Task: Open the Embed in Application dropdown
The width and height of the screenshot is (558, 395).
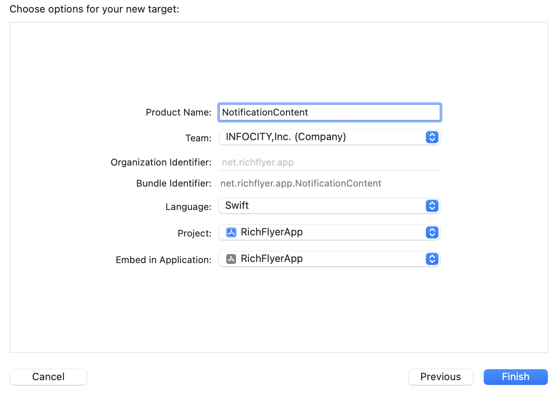Action: tap(329, 259)
